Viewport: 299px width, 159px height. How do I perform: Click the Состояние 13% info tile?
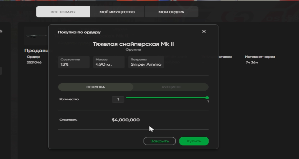[74, 62]
